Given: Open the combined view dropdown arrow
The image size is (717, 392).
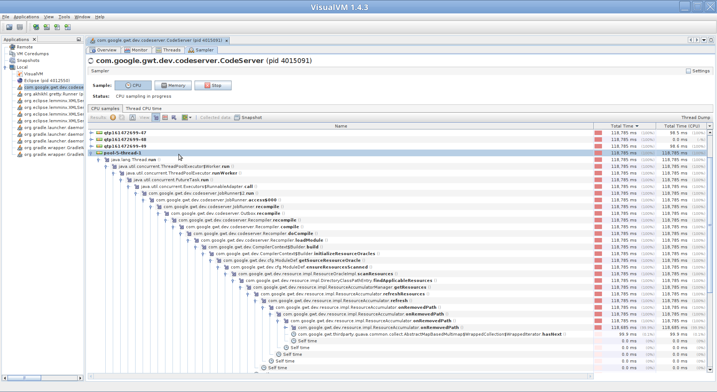Looking at the screenshot, I should (190, 117).
